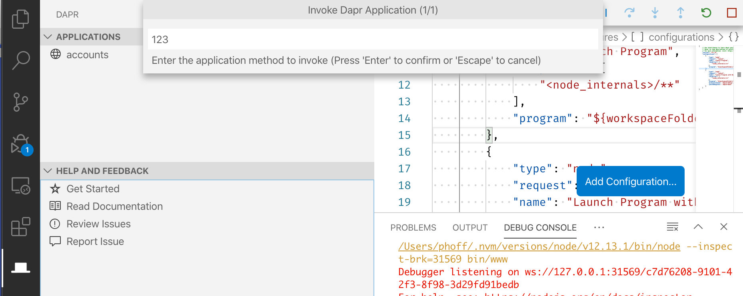Collapse the APPLICATIONS section
Image resolution: width=743 pixels, height=296 pixels.
[x=48, y=37]
